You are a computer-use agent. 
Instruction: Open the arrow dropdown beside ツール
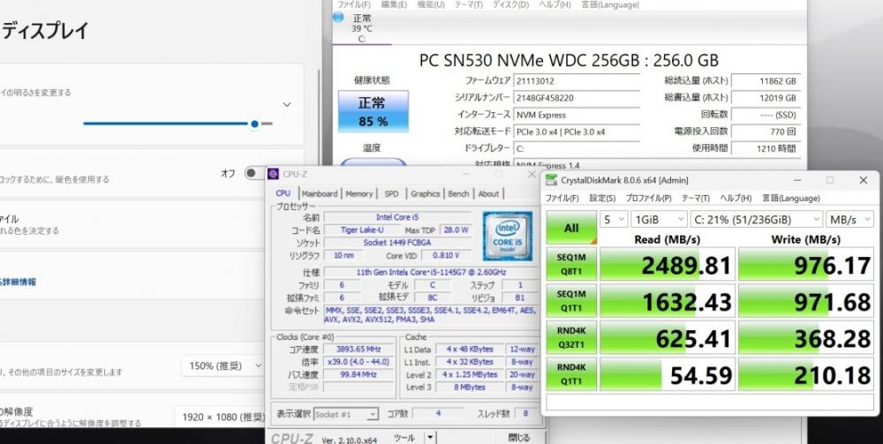pos(430,437)
